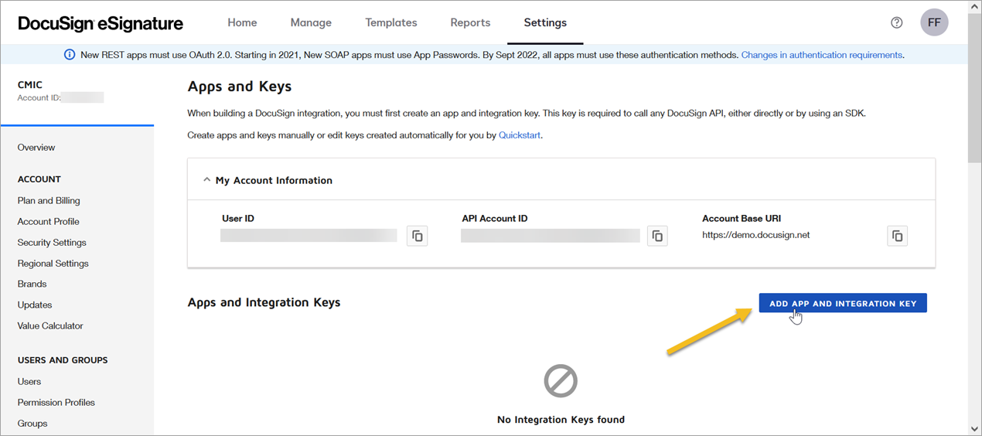Click the Account Base URI label
Image resolution: width=982 pixels, height=436 pixels.
pyautogui.click(x=742, y=219)
